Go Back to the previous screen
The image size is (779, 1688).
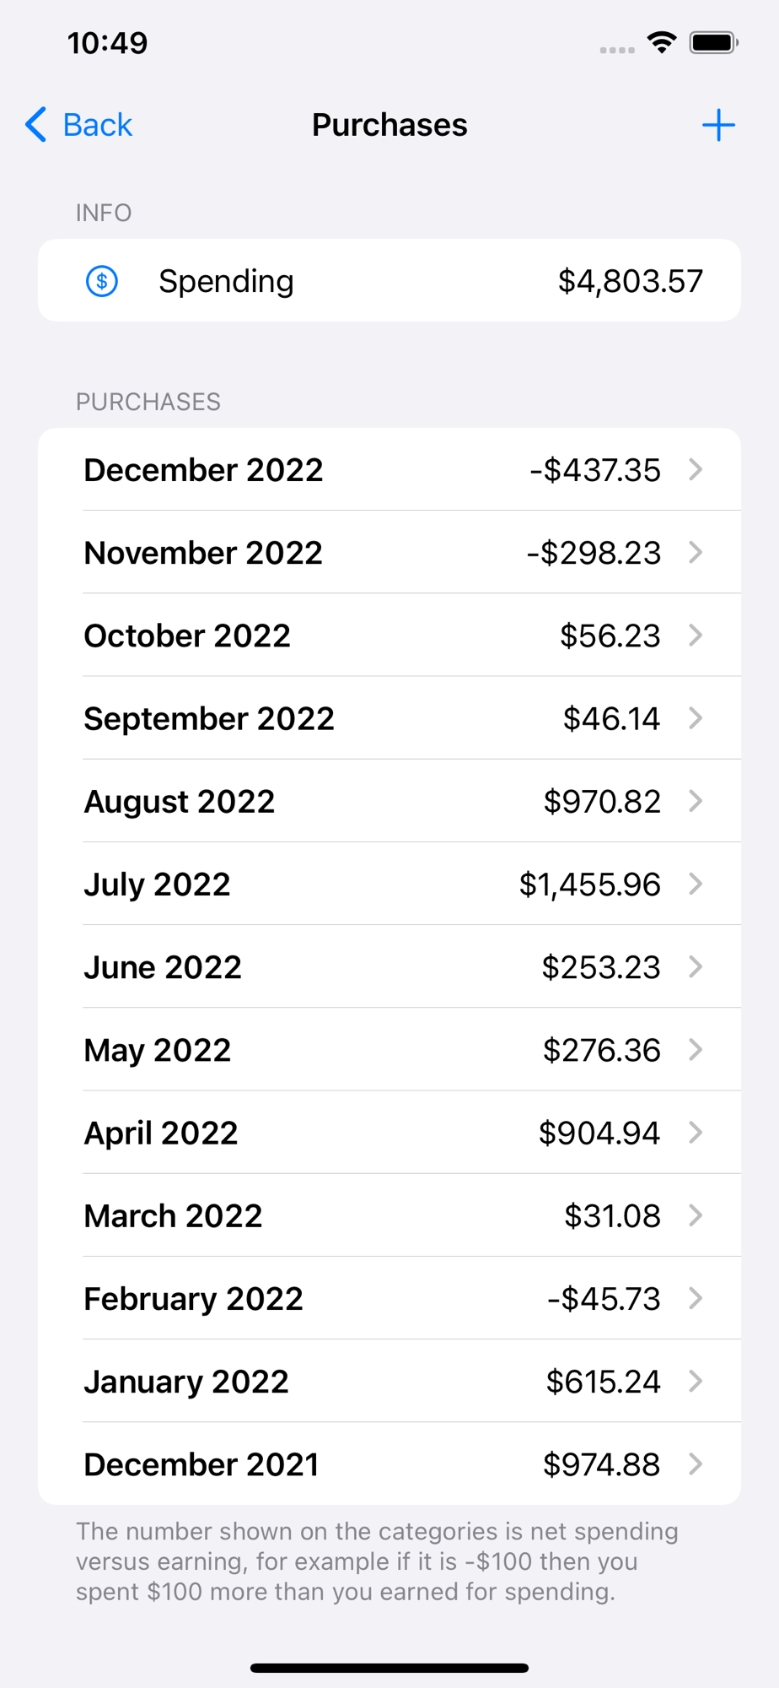coord(79,125)
